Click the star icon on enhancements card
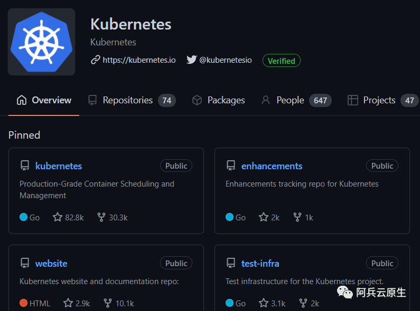Screen dimensions: 420x311 (264, 217)
